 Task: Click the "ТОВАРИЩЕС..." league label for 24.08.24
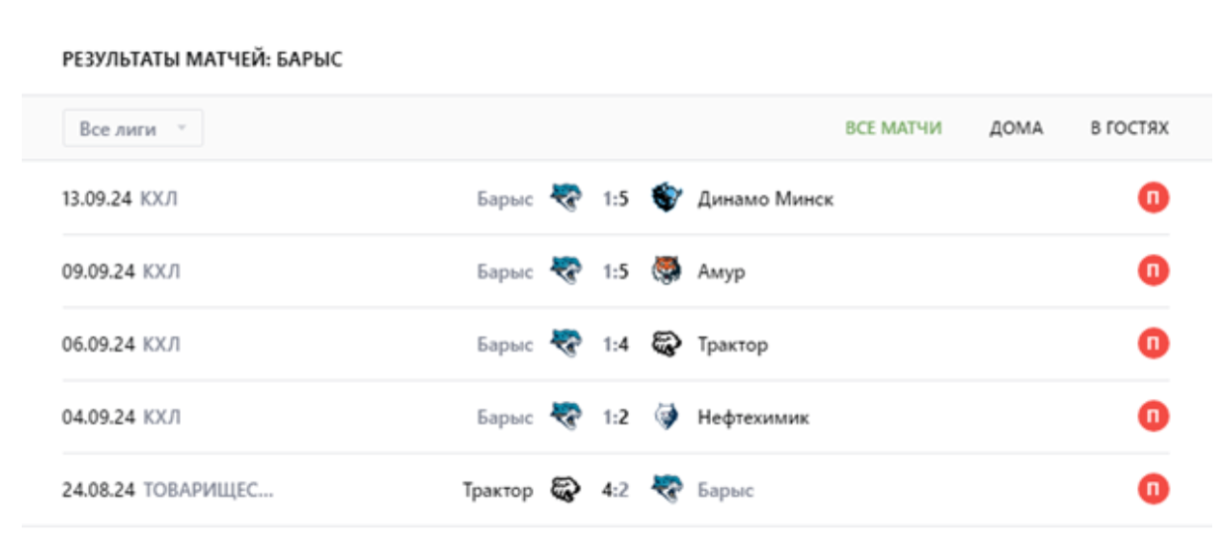coord(208,491)
